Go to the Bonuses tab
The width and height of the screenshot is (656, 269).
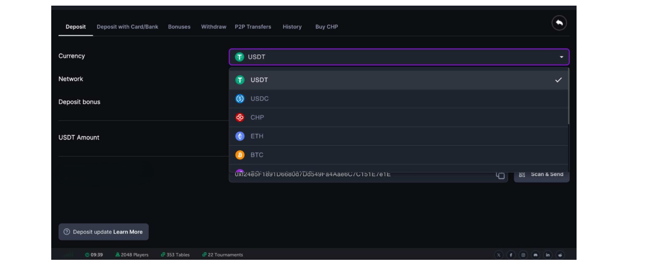pos(179,27)
